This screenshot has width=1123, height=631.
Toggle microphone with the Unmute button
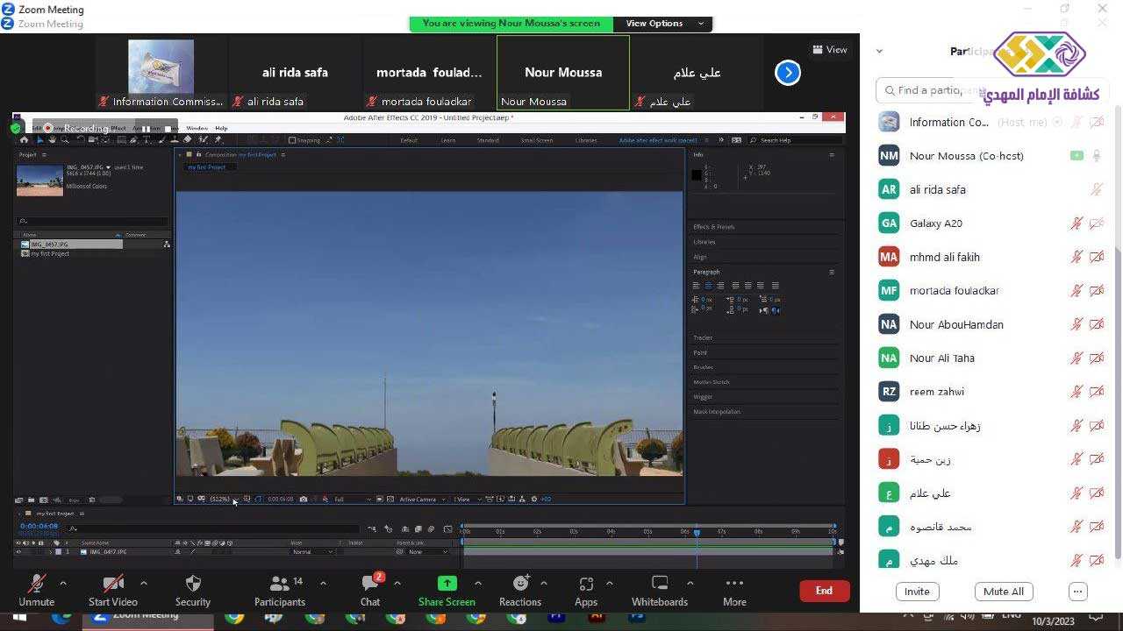click(37, 585)
